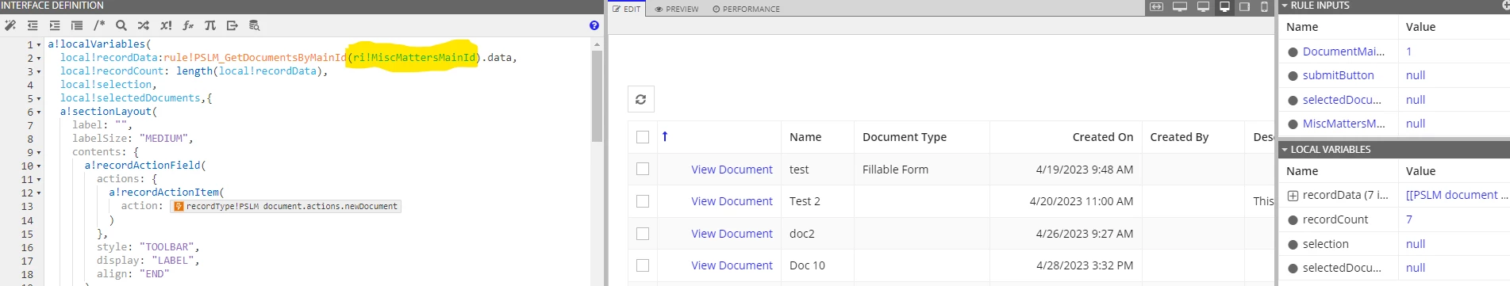Select the phone preview icon
The width and height of the screenshot is (1510, 286).
pos(1264,7)
